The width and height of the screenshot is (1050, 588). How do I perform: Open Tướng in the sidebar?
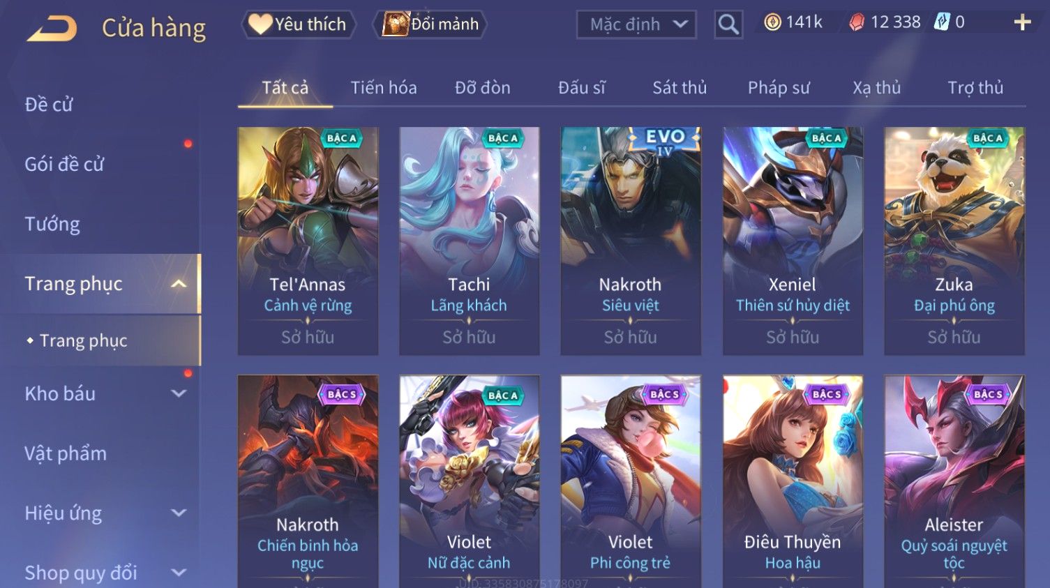pyautogui.click(x=52, y=224)
